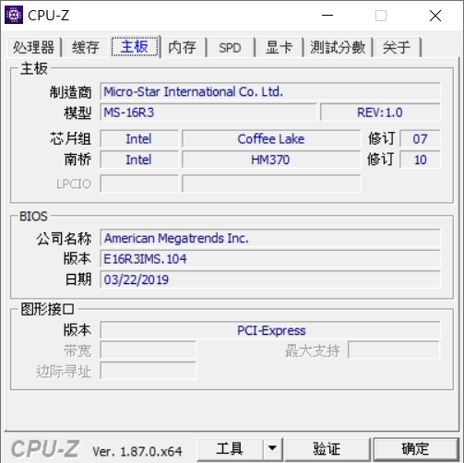The image size is (464, 463).
Task: Click the empty 最大支持 field
Action: [x=394, y=350]
